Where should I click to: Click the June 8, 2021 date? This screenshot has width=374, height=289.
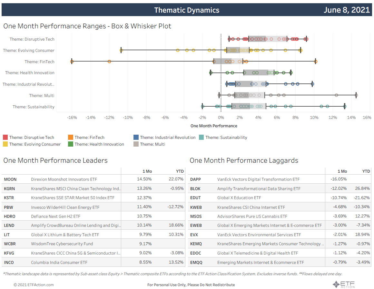(347, 10)
